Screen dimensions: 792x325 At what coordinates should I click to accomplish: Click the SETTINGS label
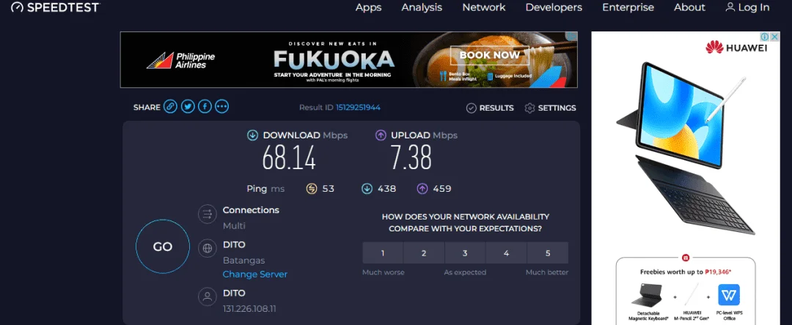[x=557, y=108]
